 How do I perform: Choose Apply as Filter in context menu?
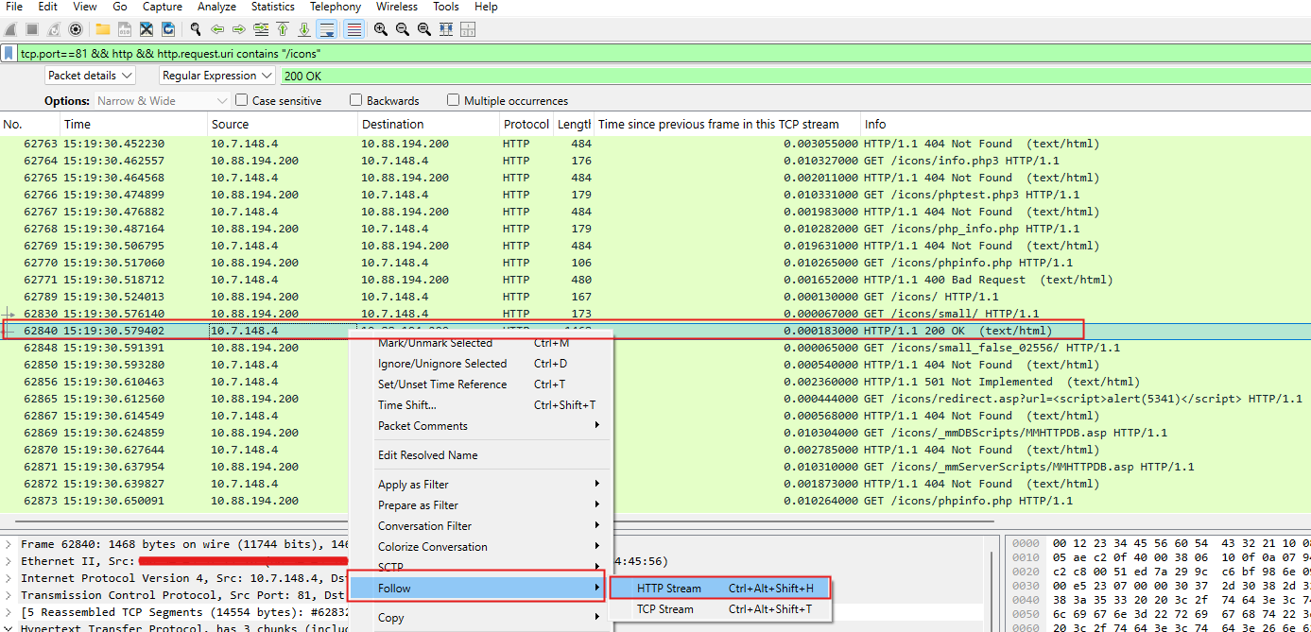click(413, 485)
